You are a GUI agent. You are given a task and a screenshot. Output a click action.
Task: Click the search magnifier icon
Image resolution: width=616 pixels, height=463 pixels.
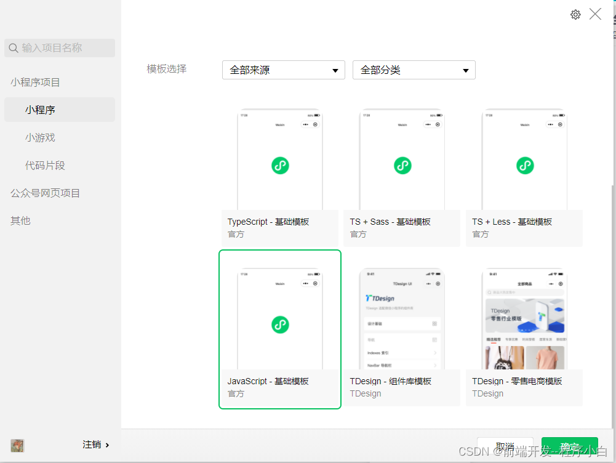(14, 48)
